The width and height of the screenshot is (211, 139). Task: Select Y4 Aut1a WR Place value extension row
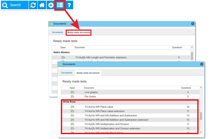pyautogui.click(x=129, y=111)
